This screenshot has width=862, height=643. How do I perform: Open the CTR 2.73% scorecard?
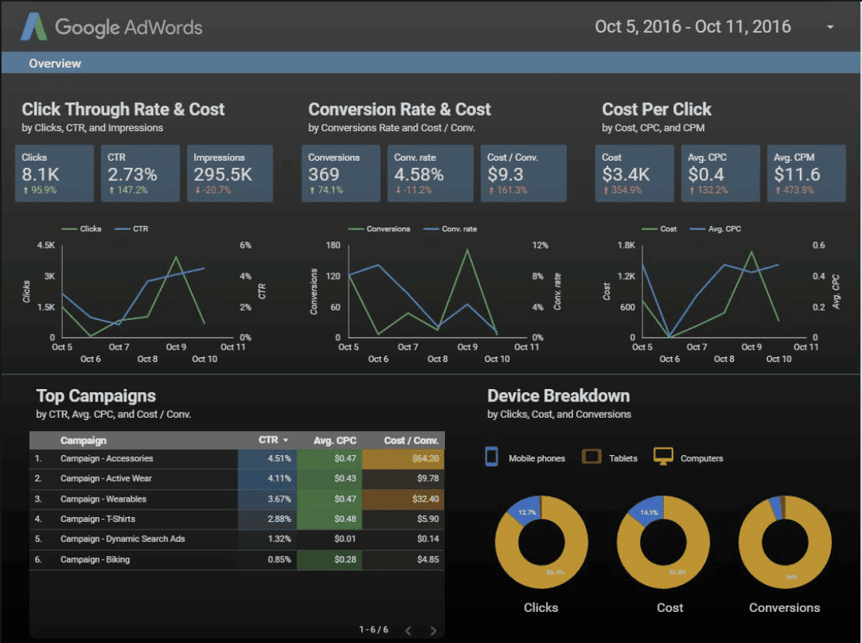[141, 173]
